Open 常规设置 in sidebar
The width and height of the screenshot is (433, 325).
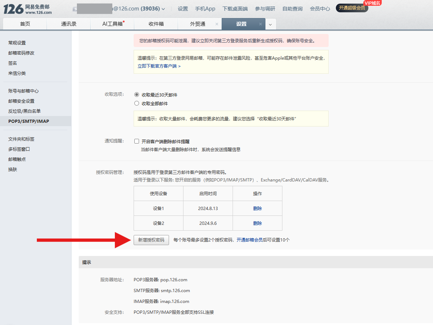click(17, 43)
